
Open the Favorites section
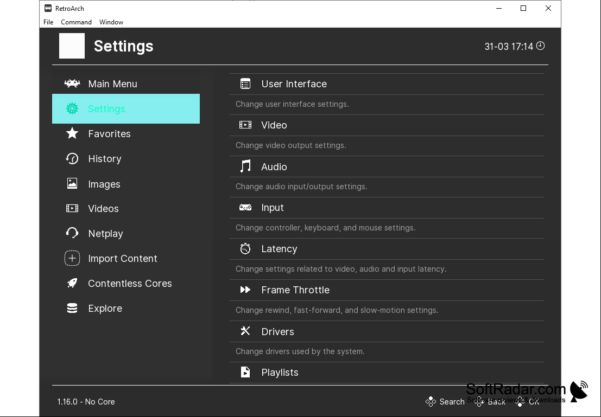[126, 133]
